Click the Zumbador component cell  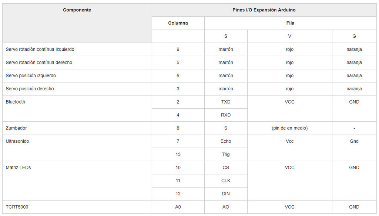point(16,128)
